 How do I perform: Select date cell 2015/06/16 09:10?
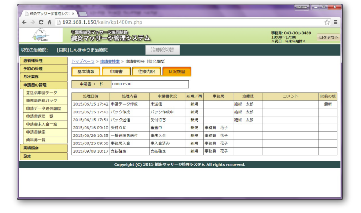[x=91, y=128]
